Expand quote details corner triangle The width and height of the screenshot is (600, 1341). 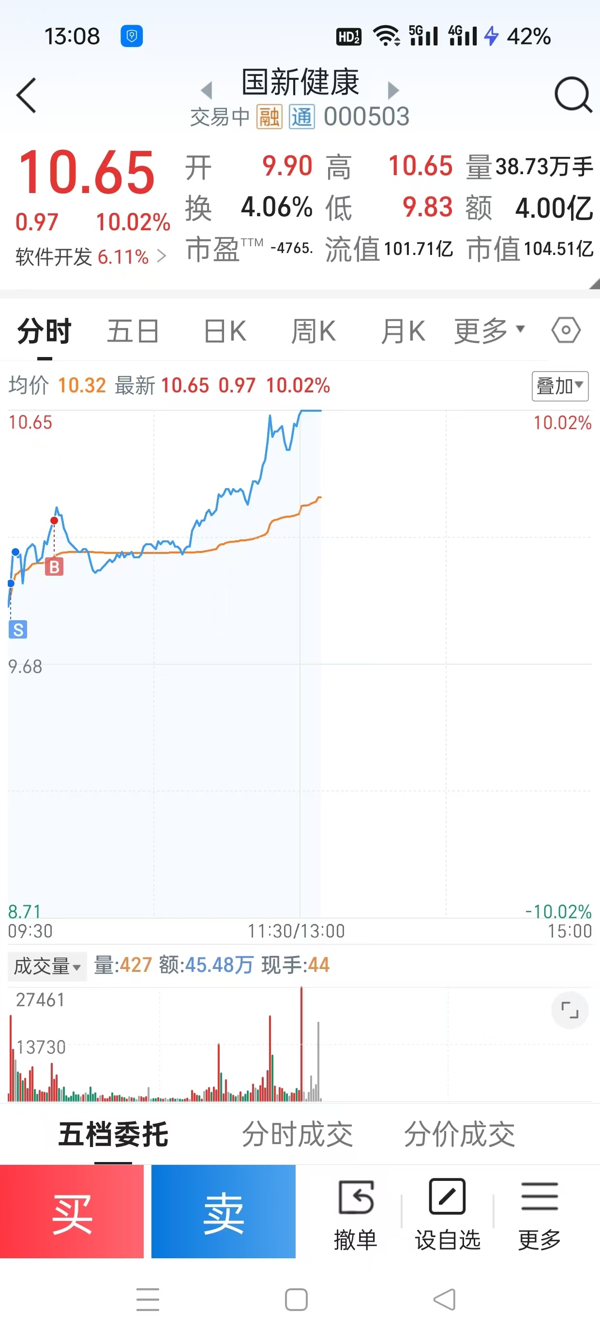point(594,283)
